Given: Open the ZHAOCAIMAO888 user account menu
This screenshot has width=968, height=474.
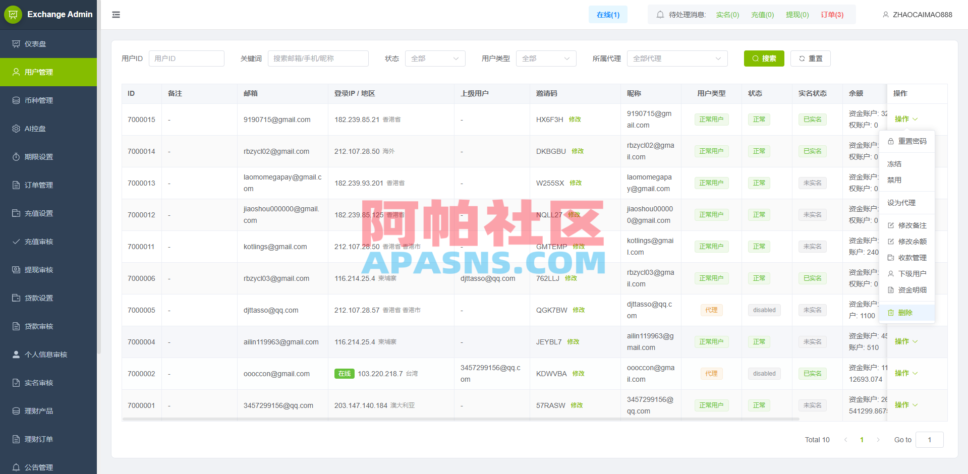Looking at the screenshot, I should coord(918,15).
